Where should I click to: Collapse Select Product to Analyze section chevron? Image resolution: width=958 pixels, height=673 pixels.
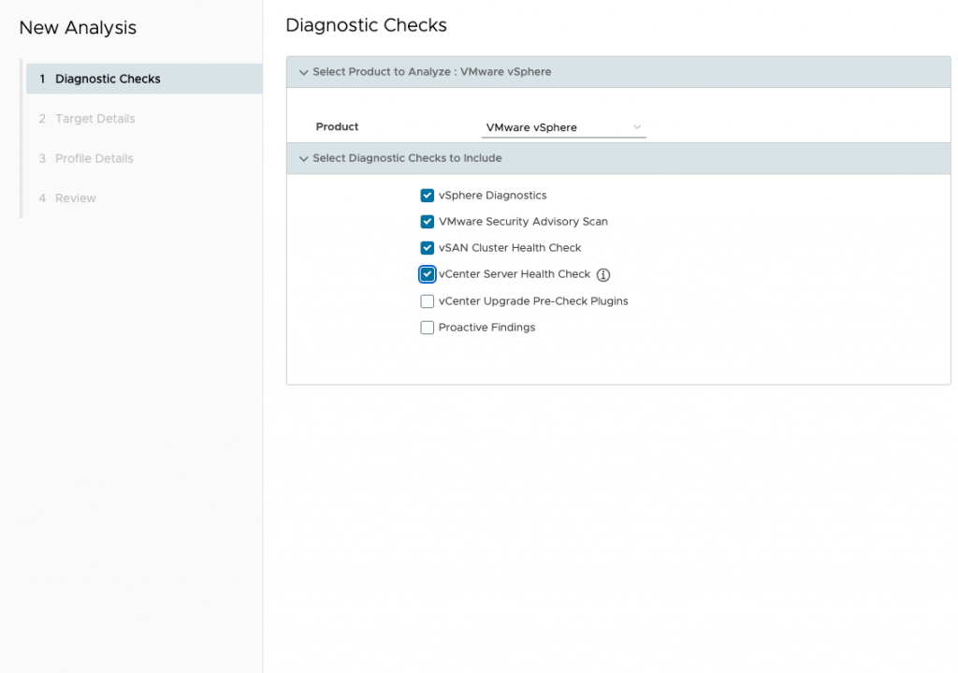point(303,72)
